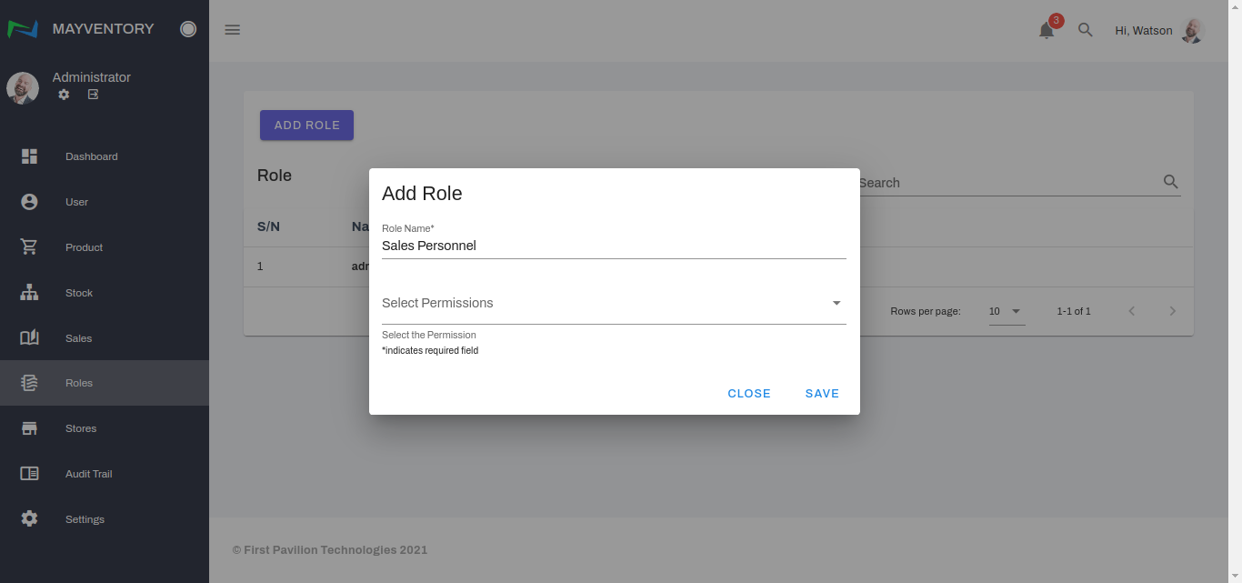Open the Sales menu item
Viewport: 1242px width, 583px height.
point(78,338)
